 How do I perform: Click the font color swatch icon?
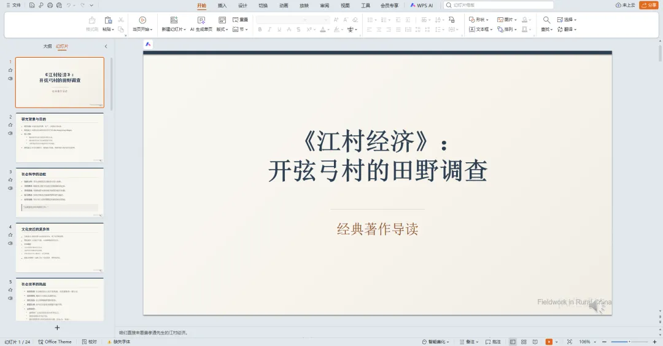tap(323, 29)
